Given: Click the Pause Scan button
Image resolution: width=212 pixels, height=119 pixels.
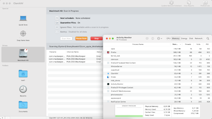Looking at the screenshot, I should click(x=81, y=38).
